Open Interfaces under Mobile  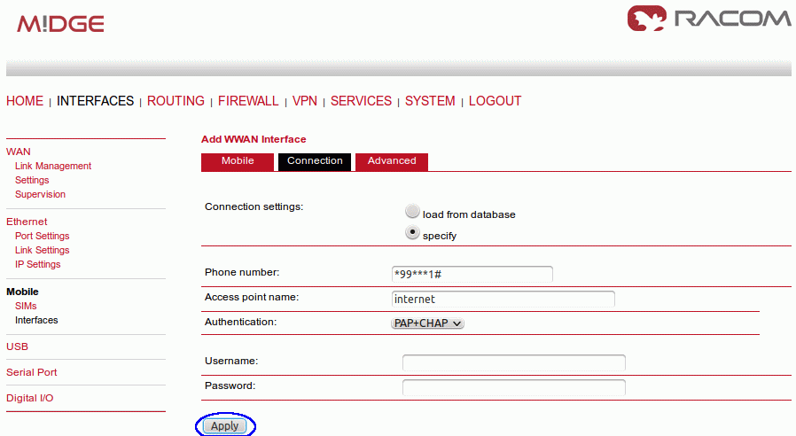coord(36,320)
